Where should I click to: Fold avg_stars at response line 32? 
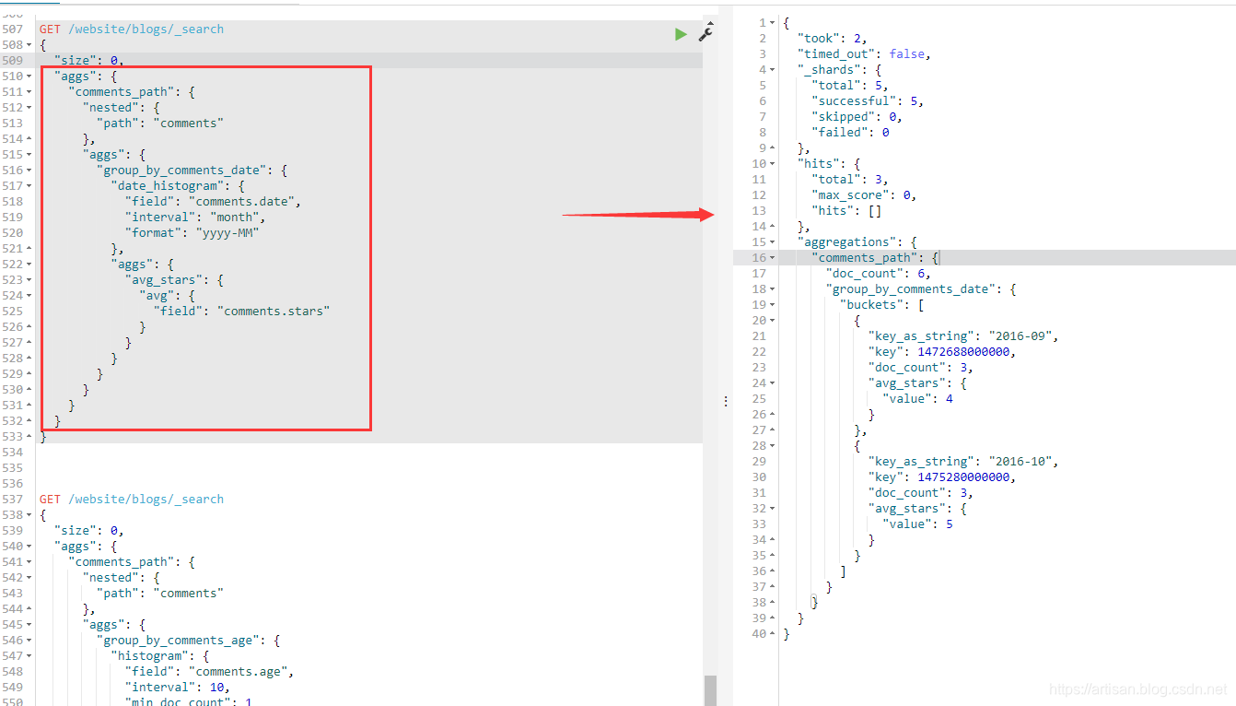coord(772,508)
